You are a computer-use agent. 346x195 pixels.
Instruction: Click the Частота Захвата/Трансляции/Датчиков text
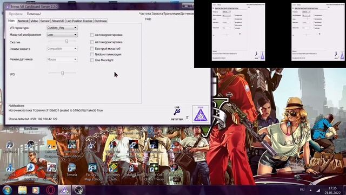167,14
